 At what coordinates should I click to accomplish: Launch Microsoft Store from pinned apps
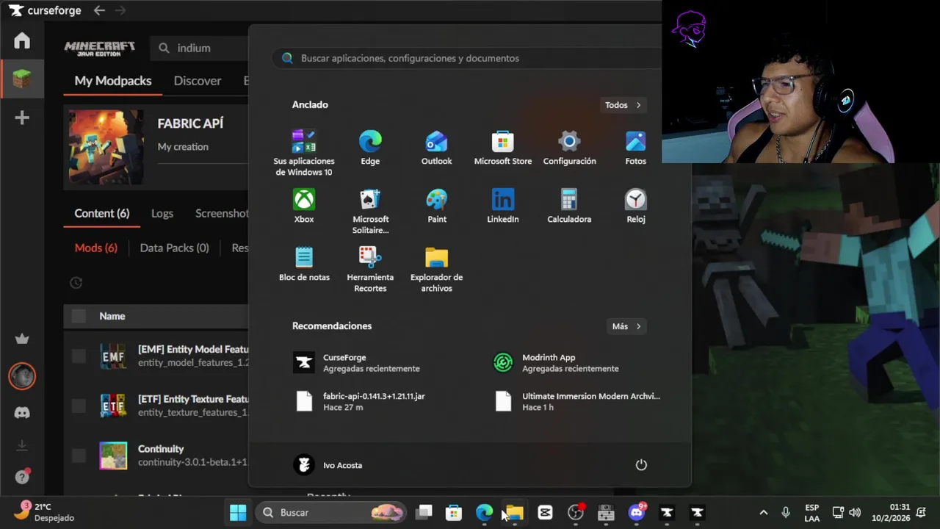click(x=502, y=148)
